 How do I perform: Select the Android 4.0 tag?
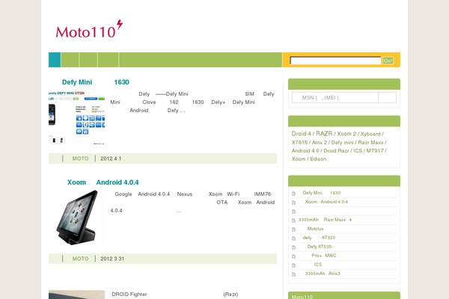point(305,151)
